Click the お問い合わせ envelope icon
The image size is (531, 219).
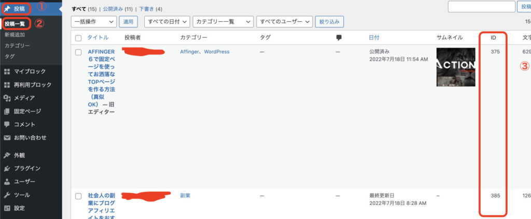coord(7,138)
